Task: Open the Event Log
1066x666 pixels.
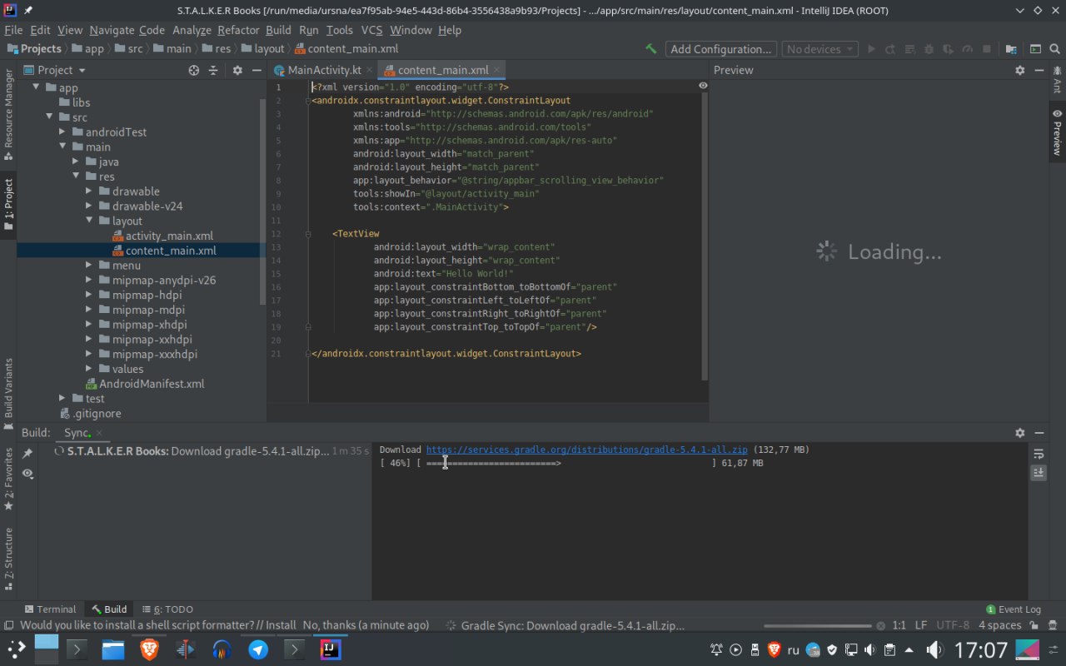Action: coord(1014,609)
